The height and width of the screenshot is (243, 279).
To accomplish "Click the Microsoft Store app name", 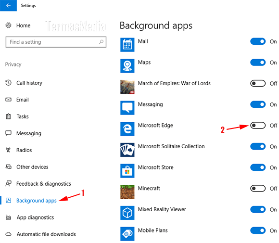I will 156,167.
